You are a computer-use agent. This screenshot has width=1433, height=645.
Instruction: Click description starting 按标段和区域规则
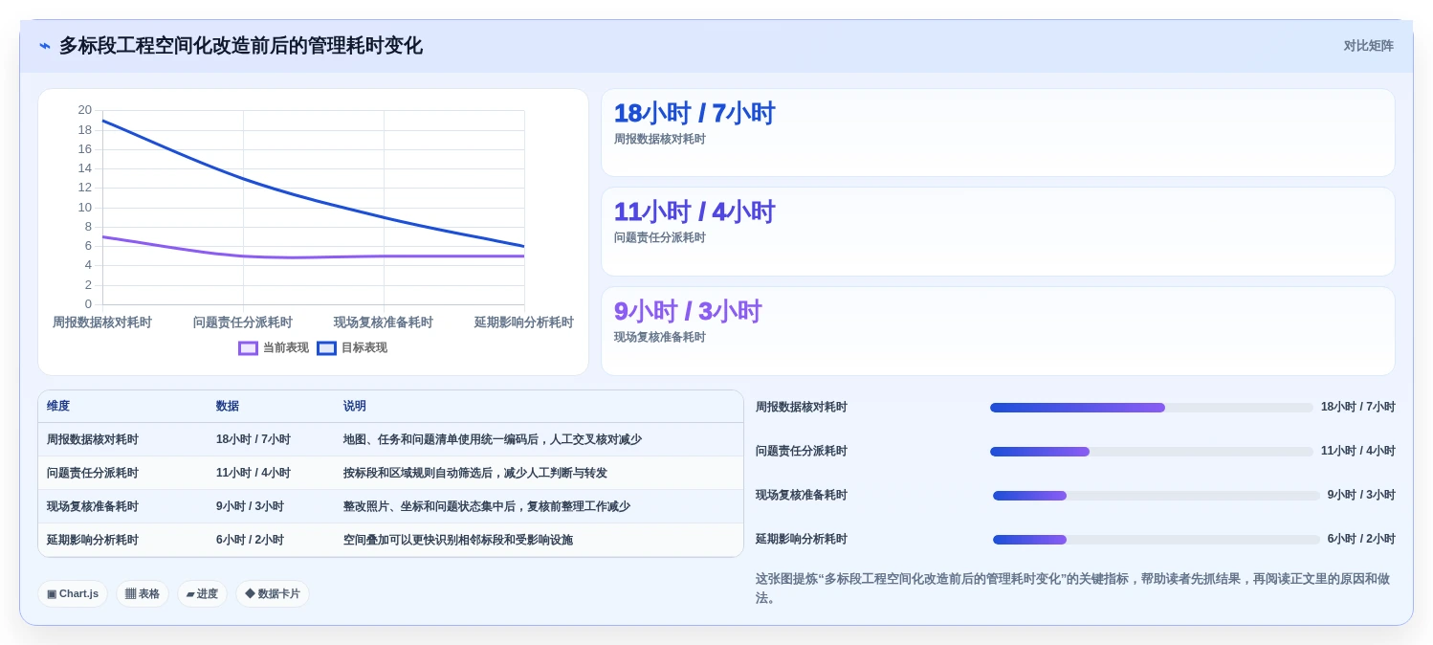click(x=475, y=474)
